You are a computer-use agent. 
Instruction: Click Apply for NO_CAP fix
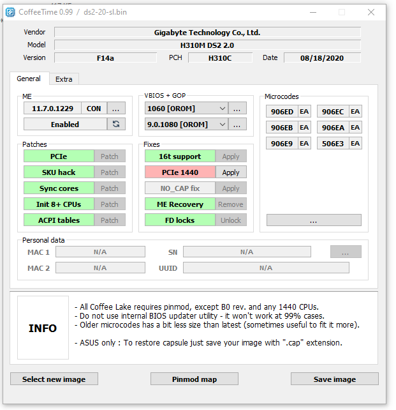coord(231,188)
